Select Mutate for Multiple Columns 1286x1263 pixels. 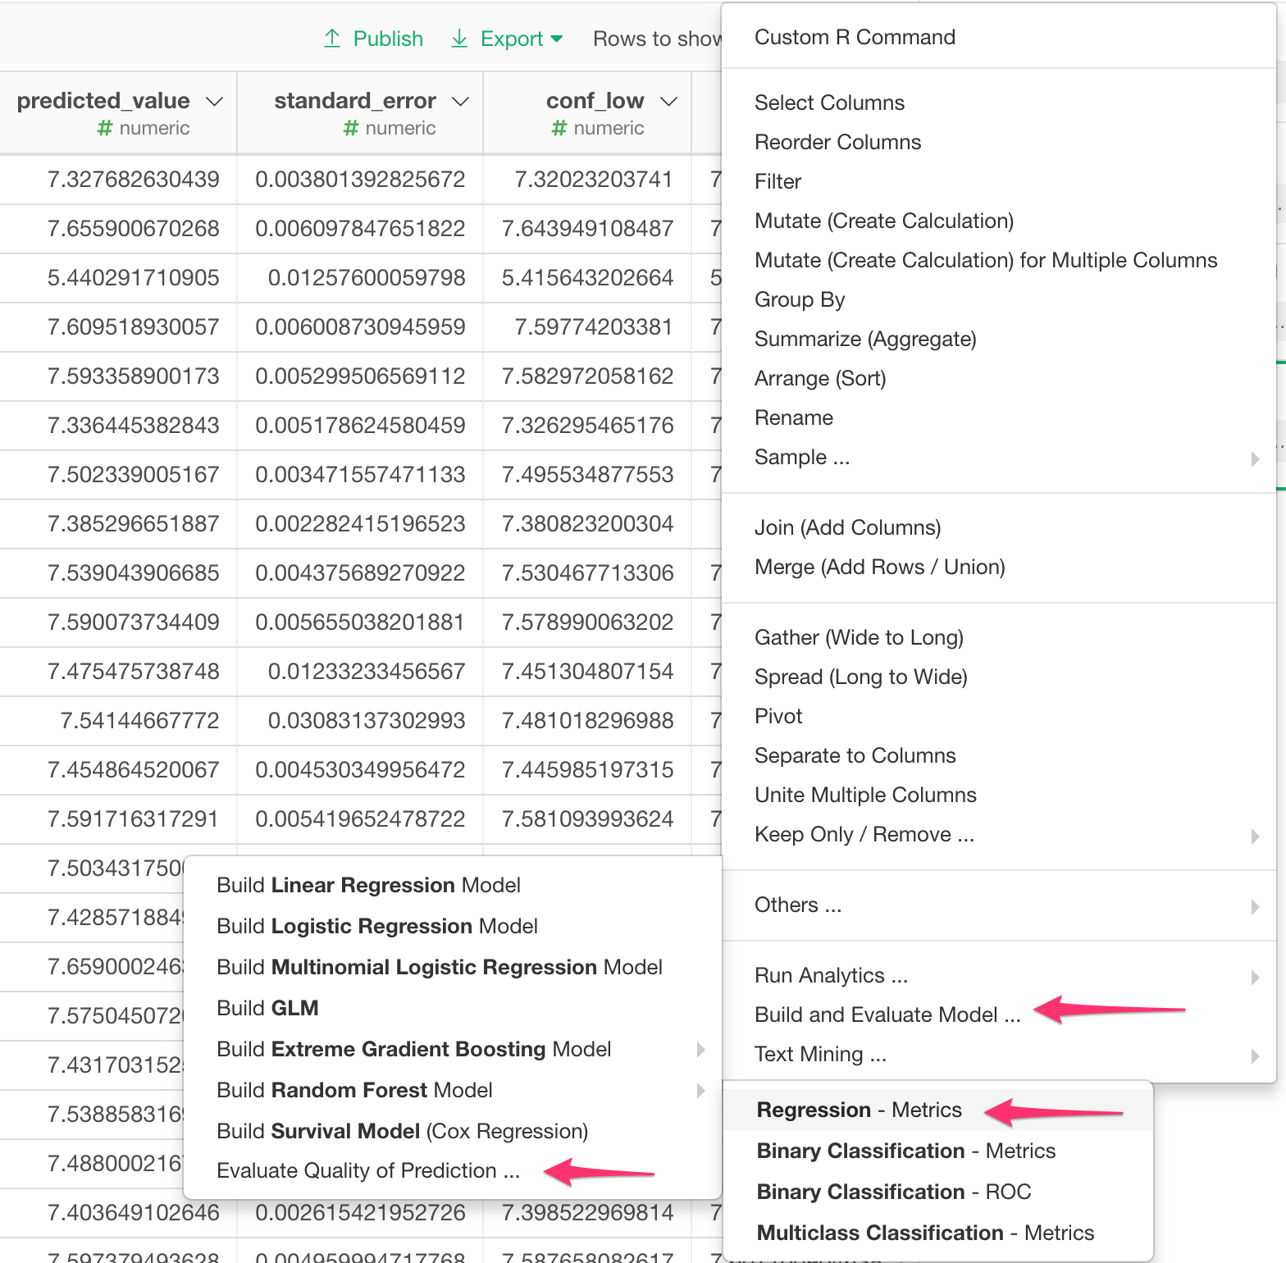(986, 260)
